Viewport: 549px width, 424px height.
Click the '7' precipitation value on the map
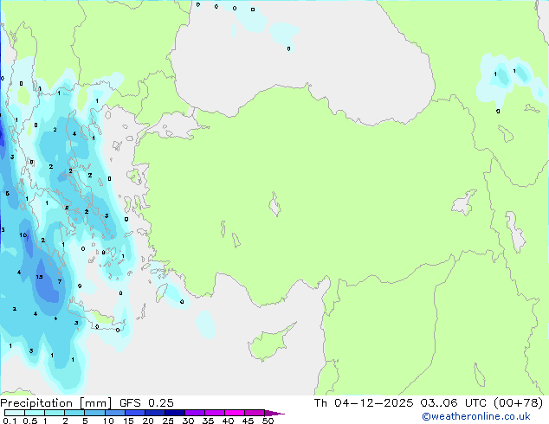[x=60, y=281]
